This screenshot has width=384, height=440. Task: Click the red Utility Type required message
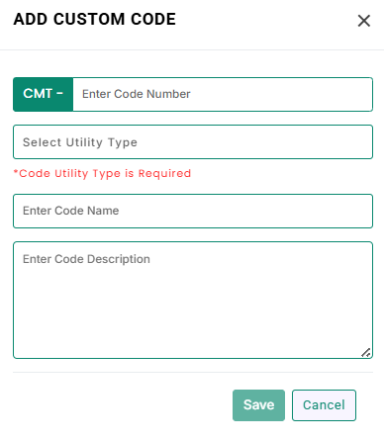pos(102,173)
